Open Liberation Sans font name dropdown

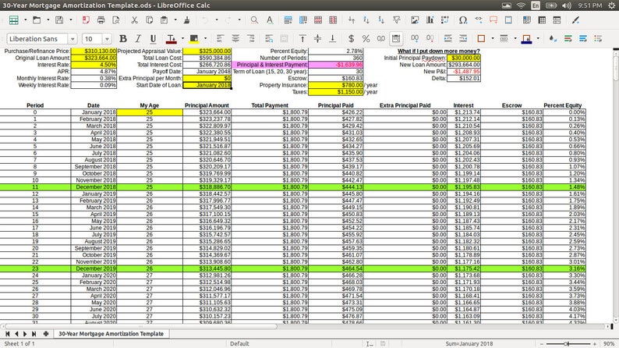tap(73, 39)
